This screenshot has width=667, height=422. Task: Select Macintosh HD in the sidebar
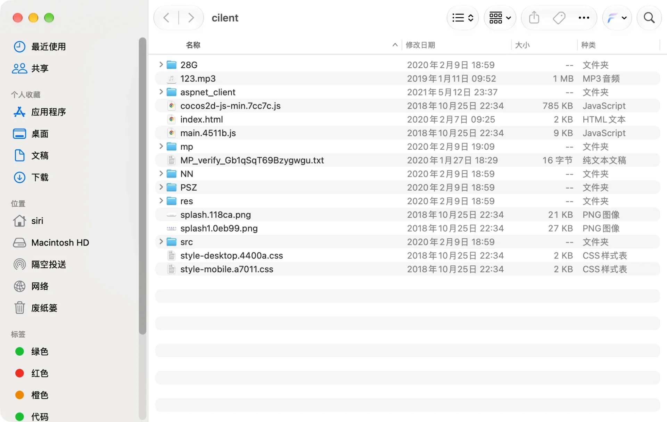click(51, 242)
